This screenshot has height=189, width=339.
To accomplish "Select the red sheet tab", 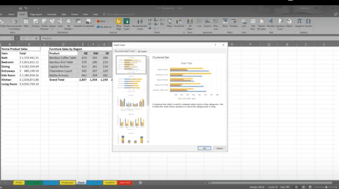I will 125,183.
